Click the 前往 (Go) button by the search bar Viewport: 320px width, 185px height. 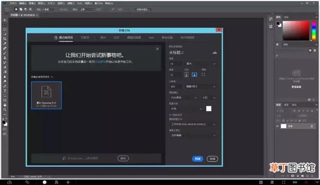pyautogui.click(x=123, y=158)
